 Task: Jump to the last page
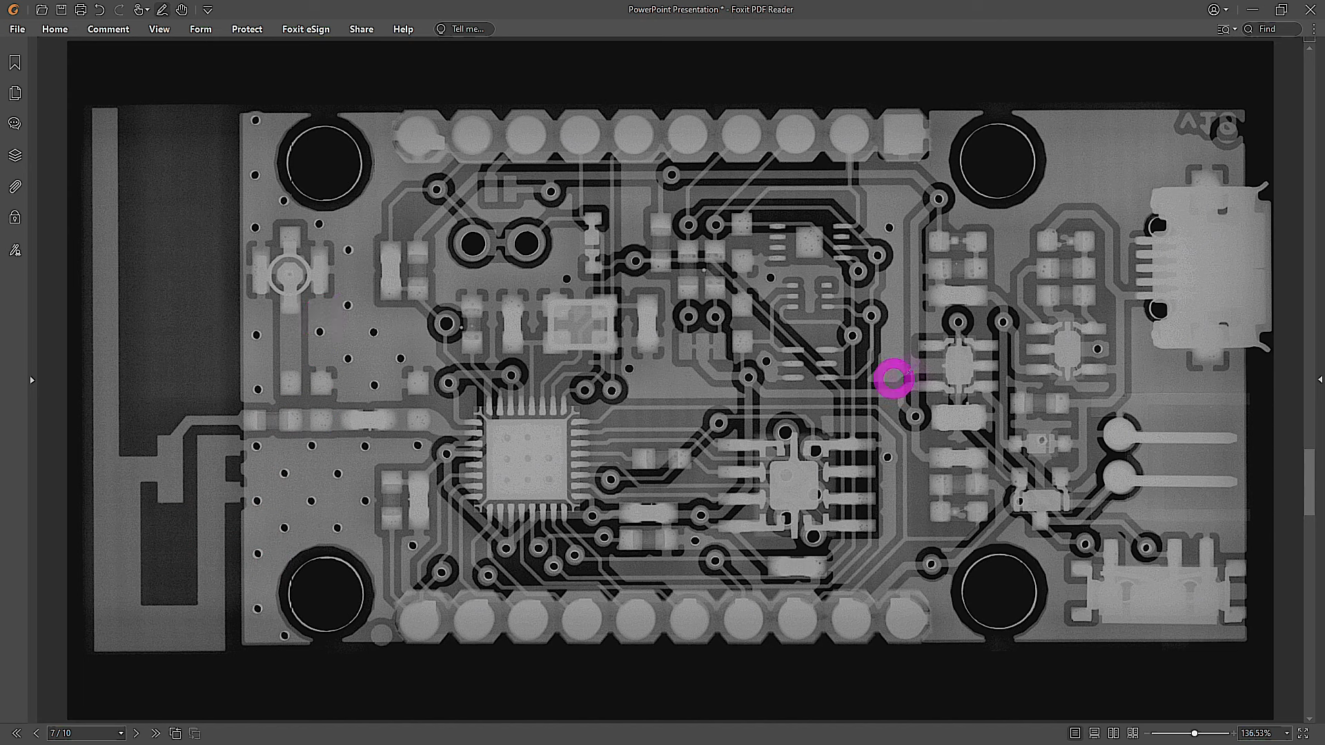(155, 733)
